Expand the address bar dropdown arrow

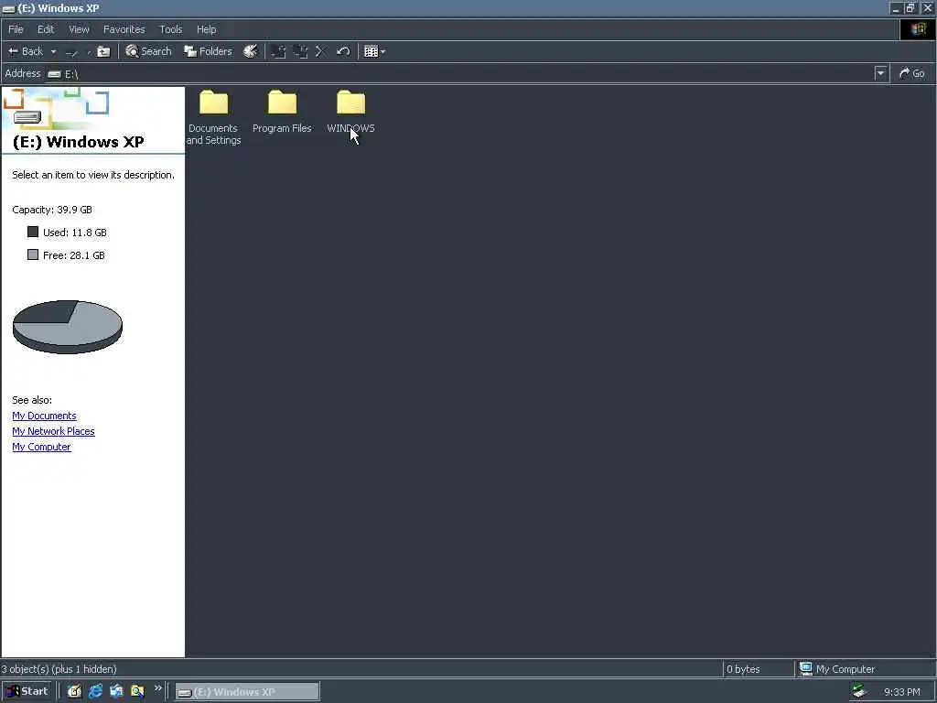click(881, 73)
